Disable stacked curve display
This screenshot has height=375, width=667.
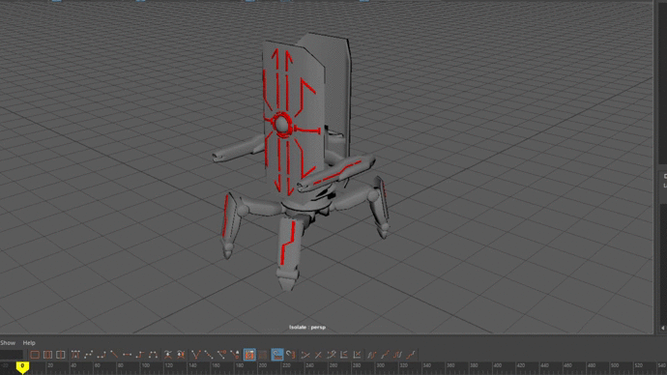point(357,355)
